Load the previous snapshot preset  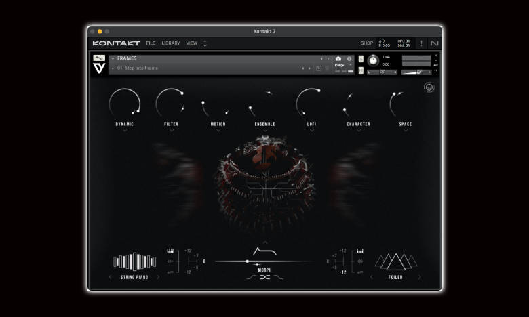click(303, 68)
